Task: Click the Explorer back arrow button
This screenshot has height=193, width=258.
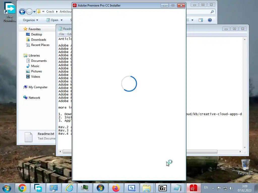Action: 22,12
